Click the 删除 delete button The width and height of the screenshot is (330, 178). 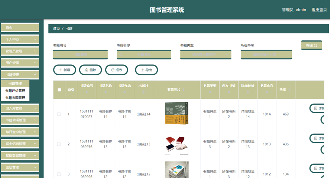(91, 70)
